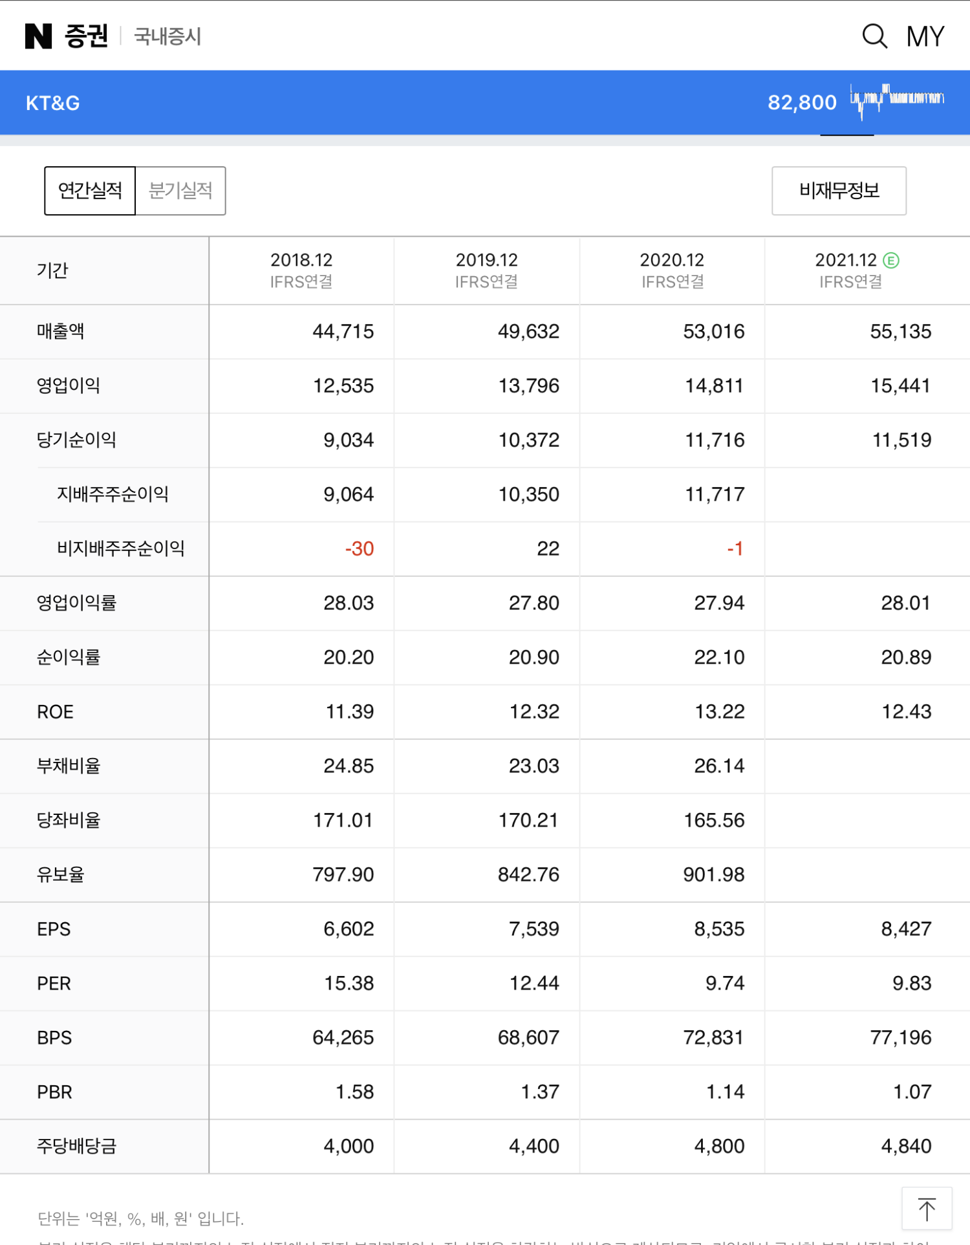The image size is (970, 1245).
Task: Click the 22.10 net margin value
Action: [720, 658]
